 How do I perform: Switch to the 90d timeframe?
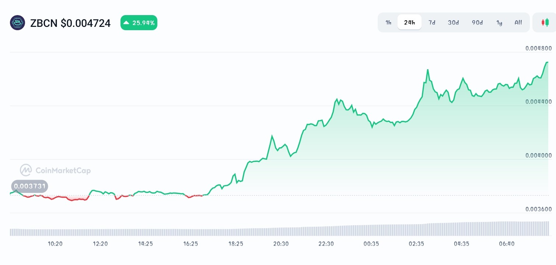tap(477, 22)
